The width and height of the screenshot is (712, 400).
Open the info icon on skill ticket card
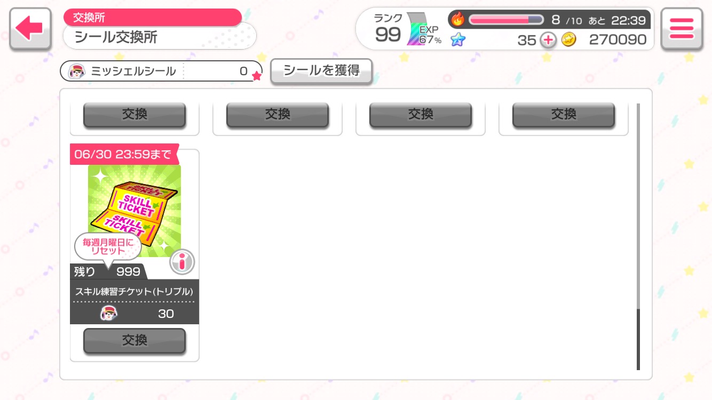(182, 262)
